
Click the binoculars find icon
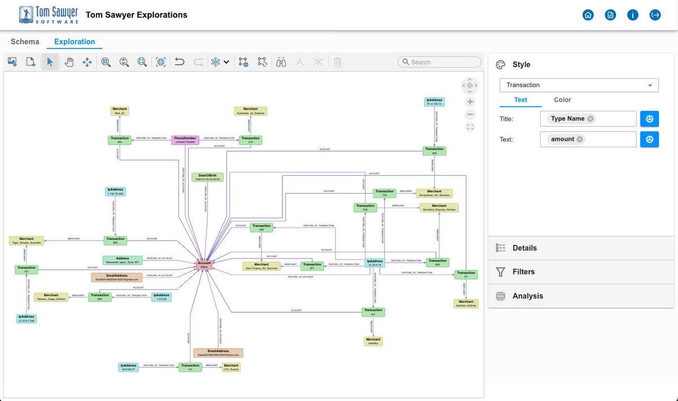click(x=281, y=62)
